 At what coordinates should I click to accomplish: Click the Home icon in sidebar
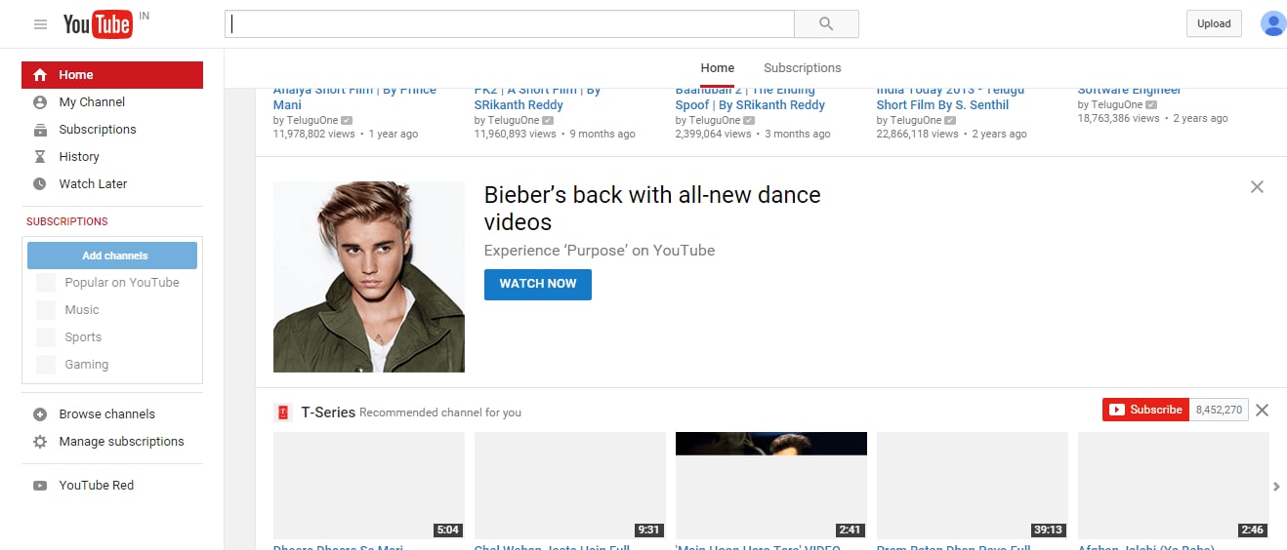(40, 75)
